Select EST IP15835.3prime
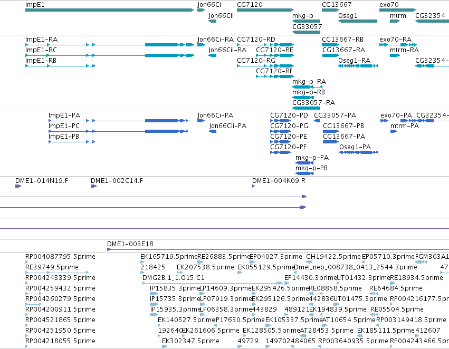The image size is (449, 349). pos(154,294)
